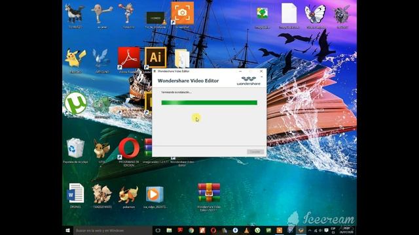This screenshot has height=235, width=419.
Task: Minimize the Wondershare Video Editor installer
Action: click(240, 71)
